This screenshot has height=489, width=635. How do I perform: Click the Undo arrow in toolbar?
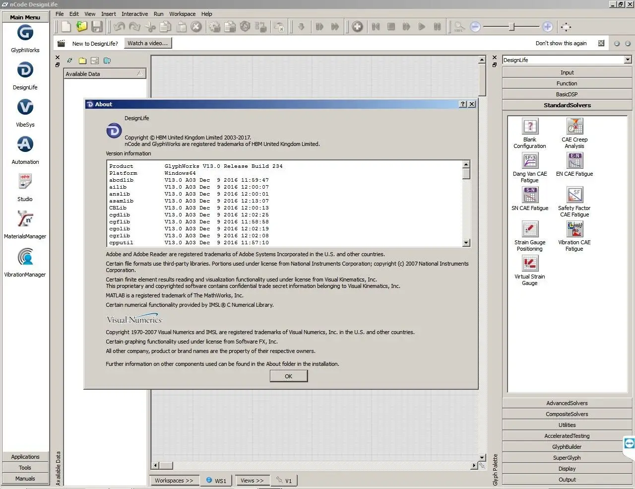click(x=119, y=27)
